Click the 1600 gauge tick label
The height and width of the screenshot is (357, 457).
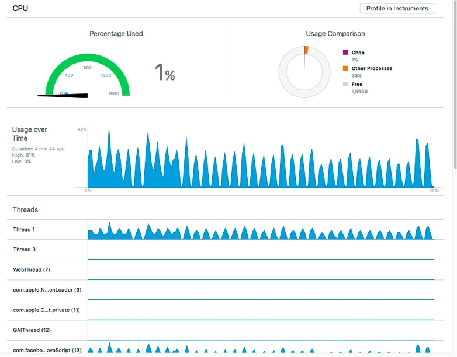point(113,93)
